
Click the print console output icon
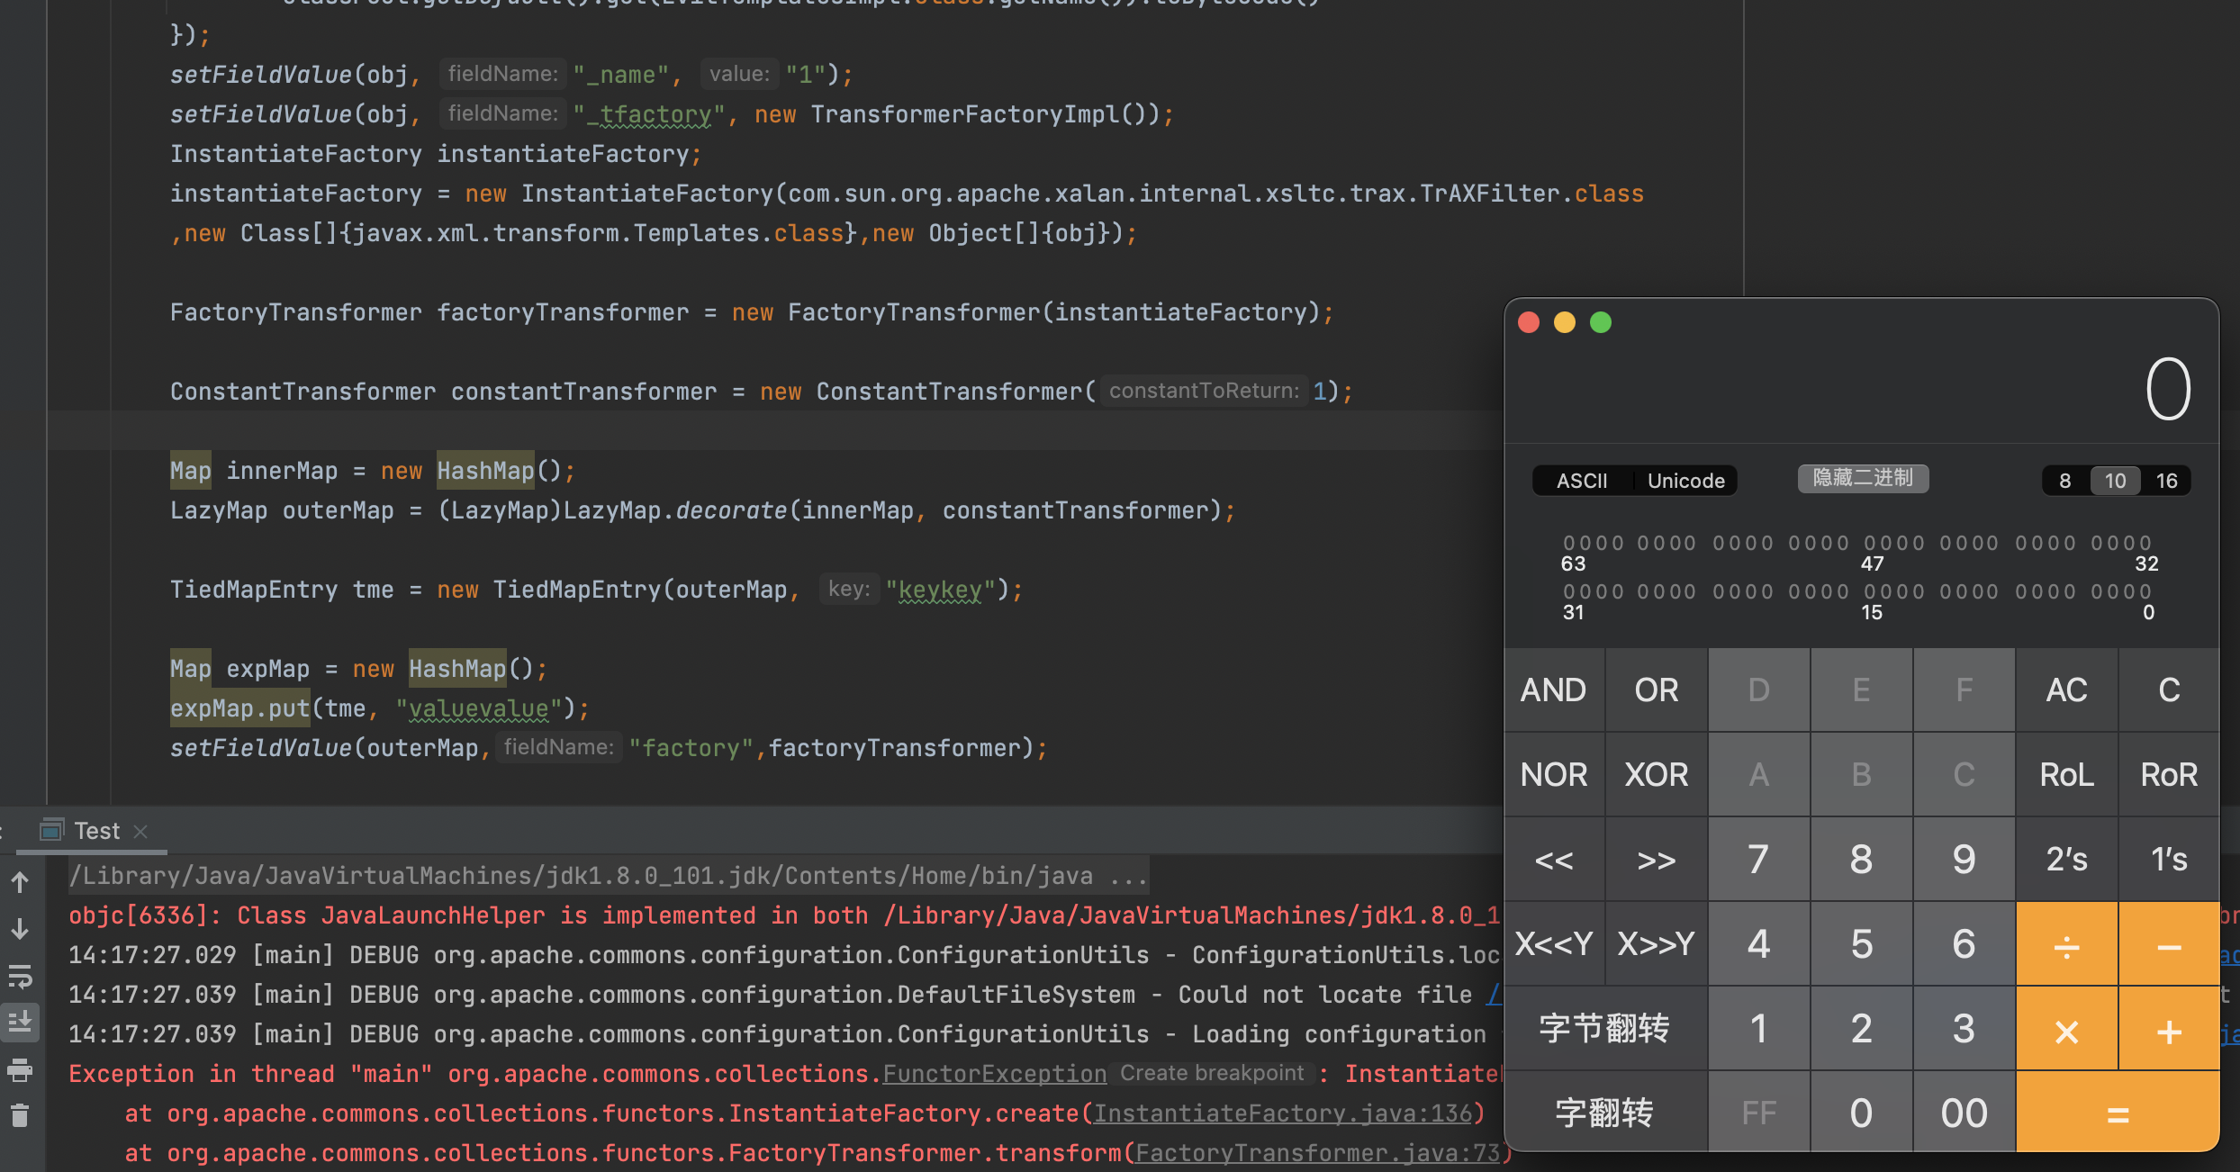20,1070
